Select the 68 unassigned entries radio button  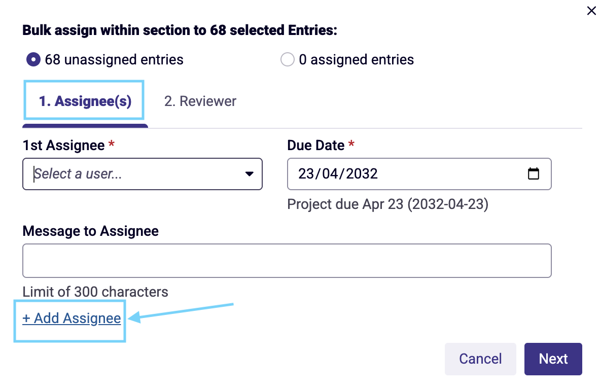click(33, 60)
